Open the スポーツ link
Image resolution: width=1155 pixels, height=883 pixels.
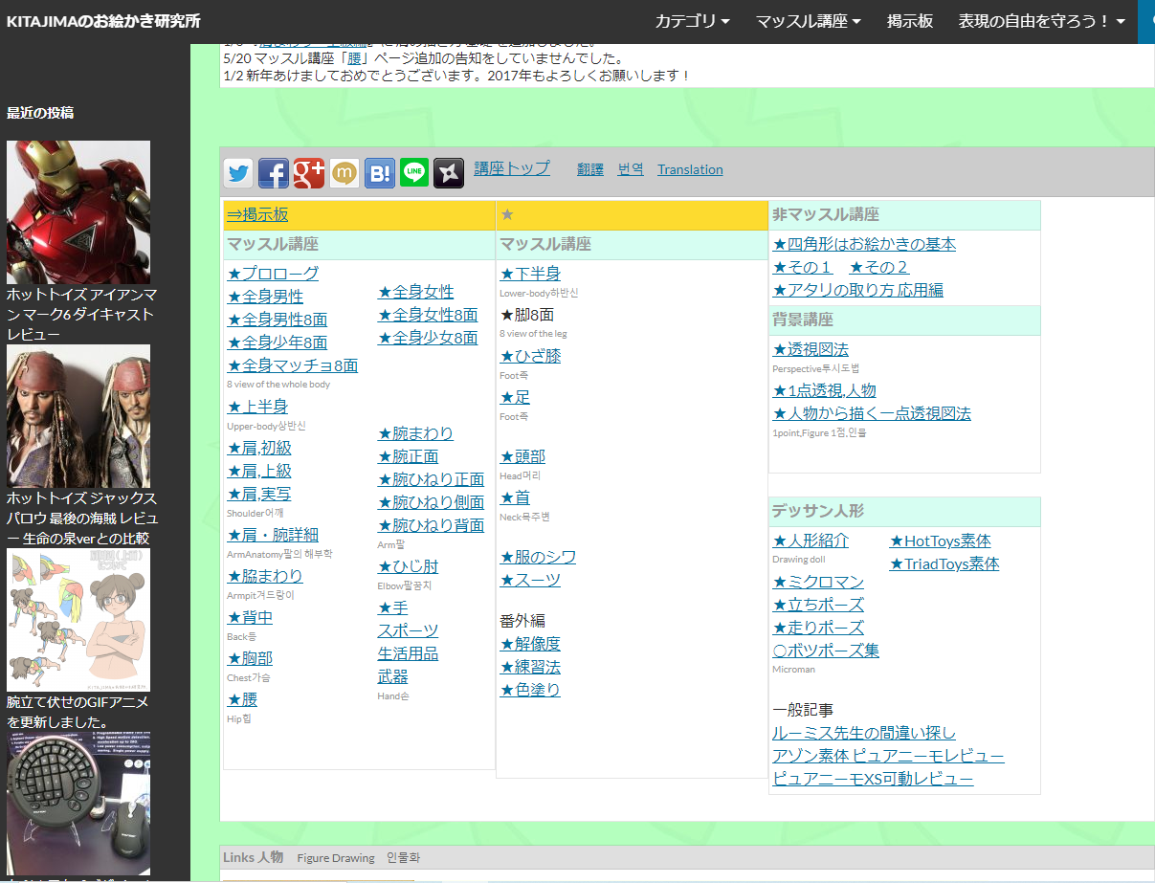pos(408,630)
